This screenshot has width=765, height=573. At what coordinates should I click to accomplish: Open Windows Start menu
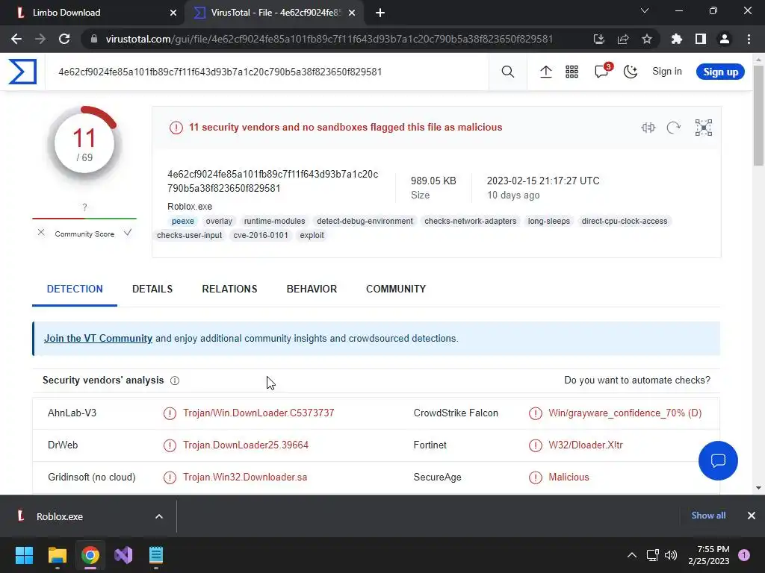[24, 555]
